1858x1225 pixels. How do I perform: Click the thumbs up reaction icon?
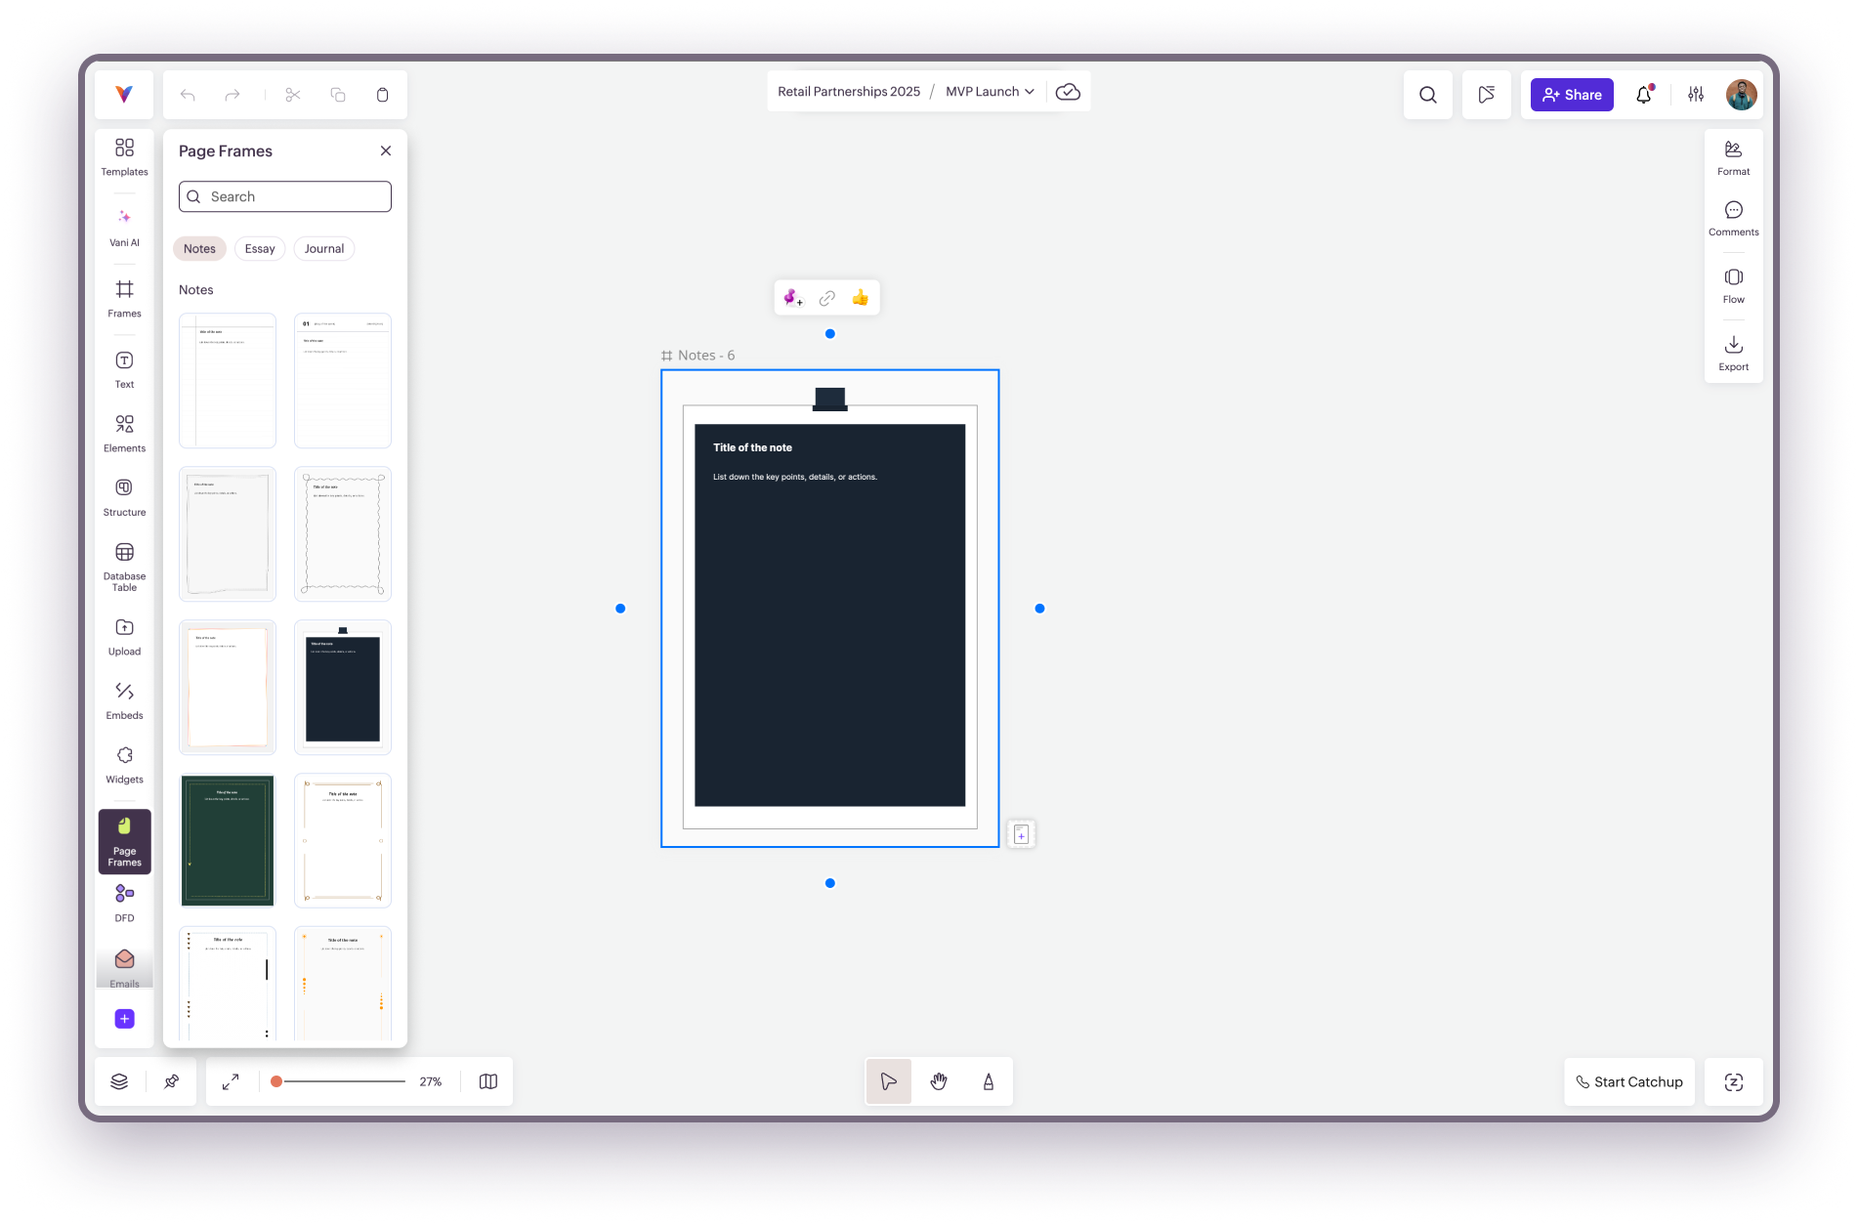click(x=860, y=298)
